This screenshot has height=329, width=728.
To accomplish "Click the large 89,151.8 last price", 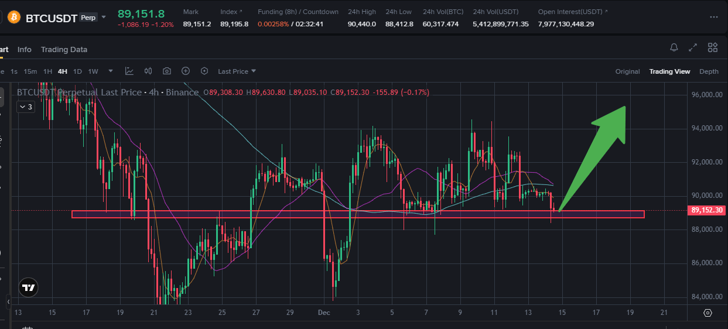I will coord(141,13).
